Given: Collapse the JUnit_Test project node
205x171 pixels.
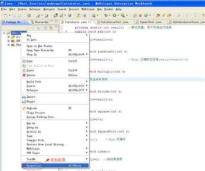Looking at the screenshot, I should click(4, 33).
